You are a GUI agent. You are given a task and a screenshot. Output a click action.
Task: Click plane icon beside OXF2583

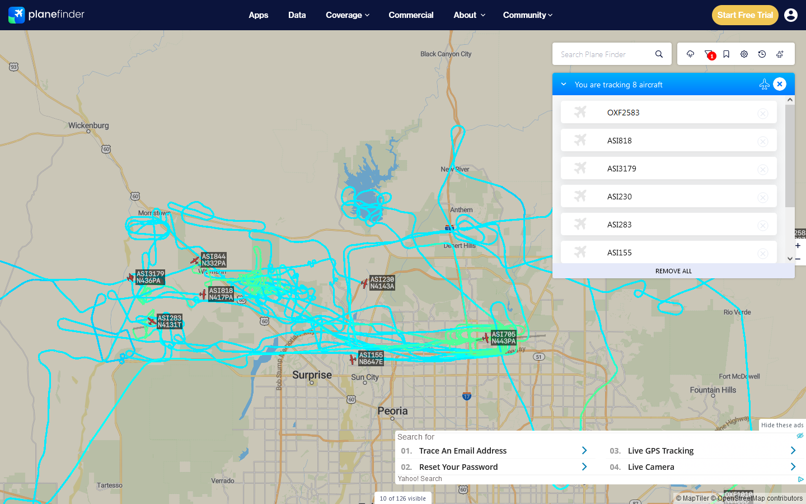pyautogui.click(x=580, y=112)
